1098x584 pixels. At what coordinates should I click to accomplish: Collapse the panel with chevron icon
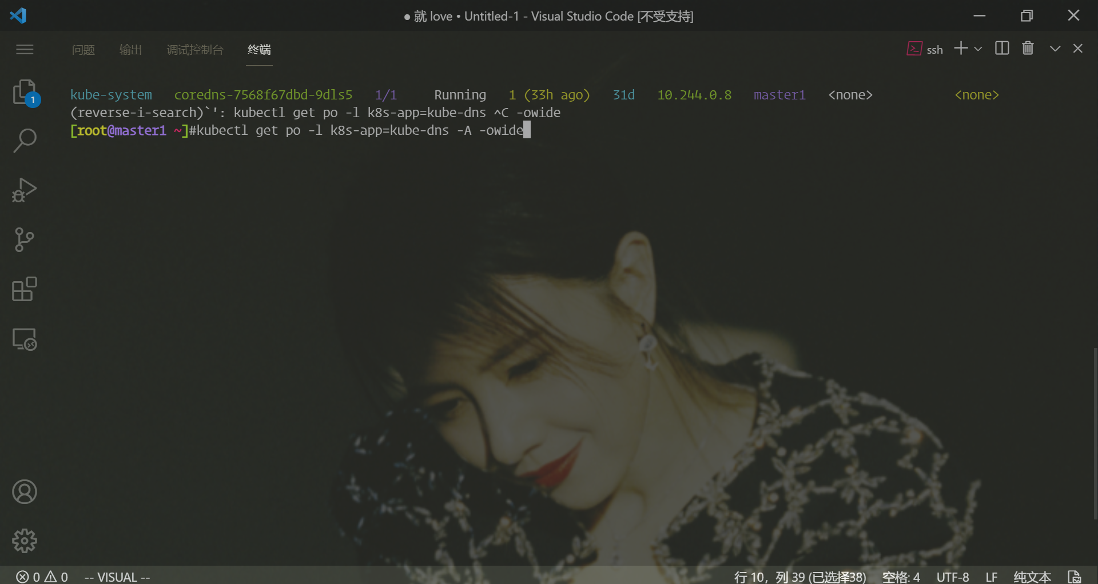pyautogui.click(x=1055, y=49)
